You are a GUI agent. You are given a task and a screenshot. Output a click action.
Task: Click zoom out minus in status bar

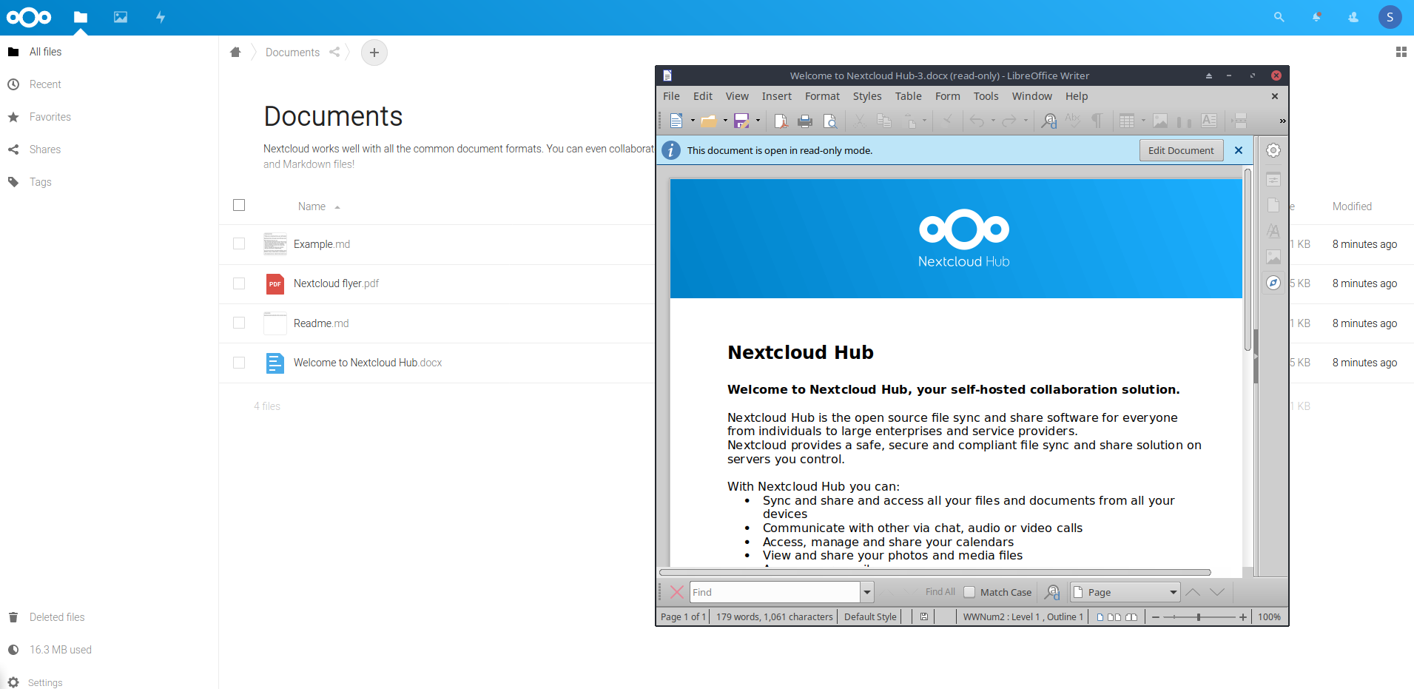pyautogui.click(x=1156, y=616)
